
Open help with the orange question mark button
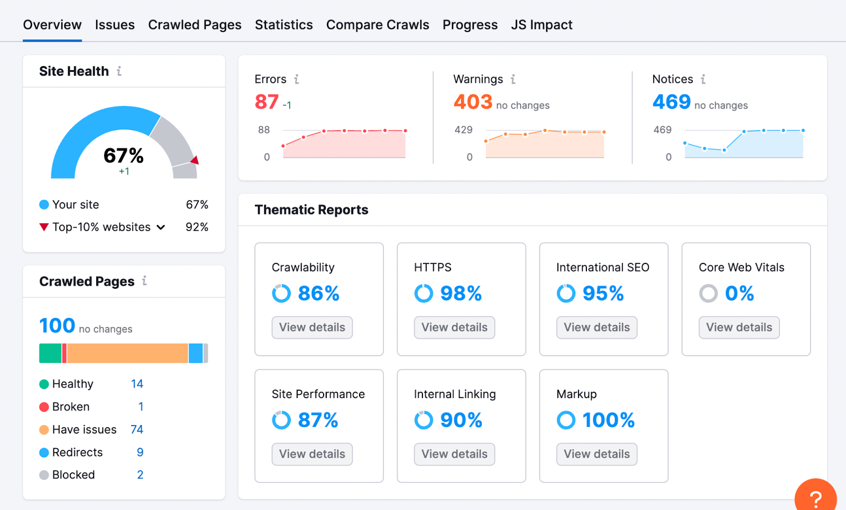(x=816, y=496)
